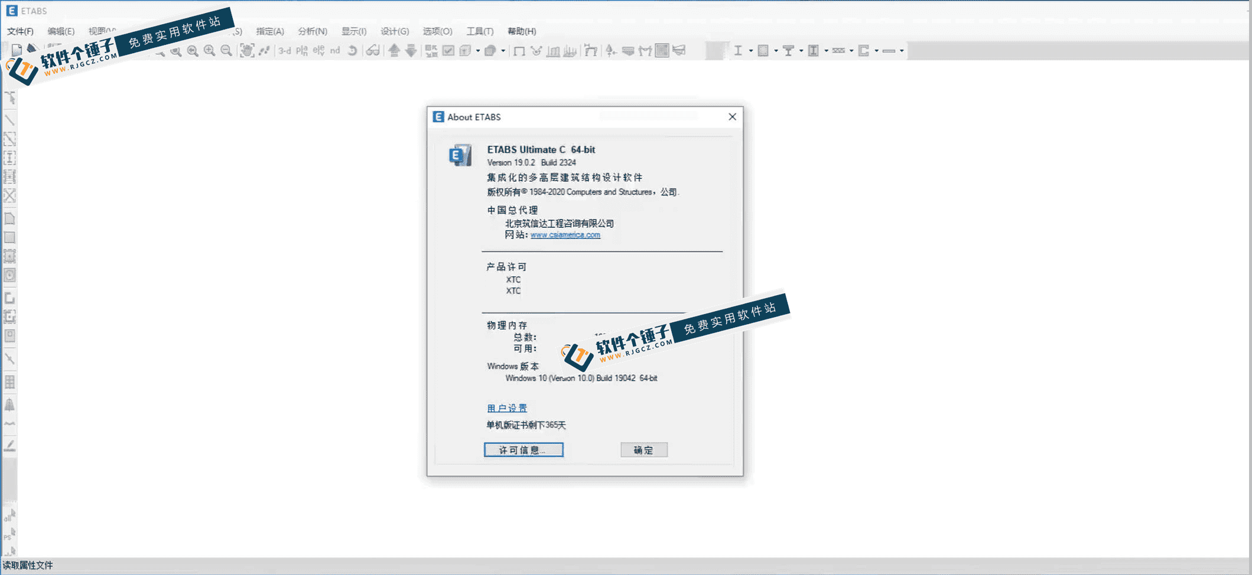This screenshot has width=1252, height=575.
Task: Expand the slab design dropdown arrow
Action: (902, 51)
